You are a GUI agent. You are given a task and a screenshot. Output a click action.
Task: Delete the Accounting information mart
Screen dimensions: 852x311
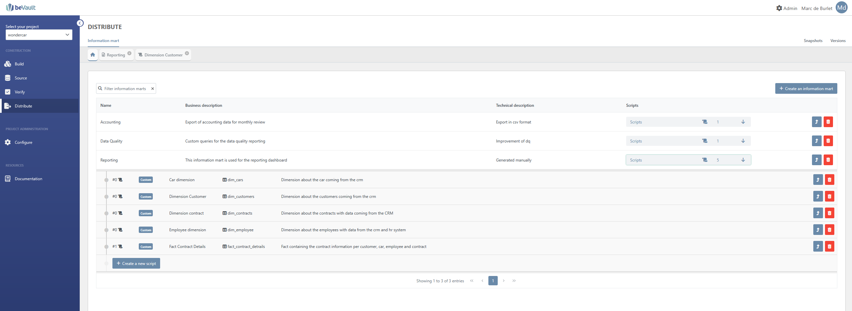[828, 122]
